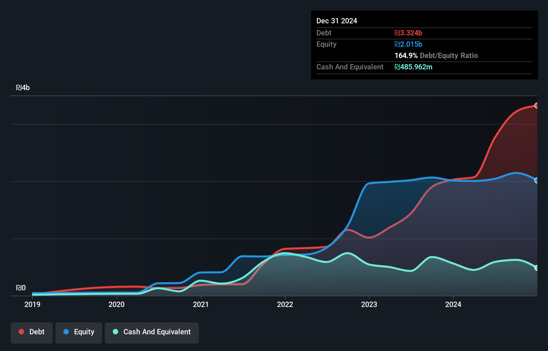
Task: Click the ₪2.015b equity value
Action: coord(408,44)
